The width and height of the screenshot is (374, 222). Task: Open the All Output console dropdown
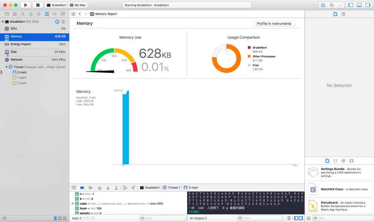click(198, 218)
